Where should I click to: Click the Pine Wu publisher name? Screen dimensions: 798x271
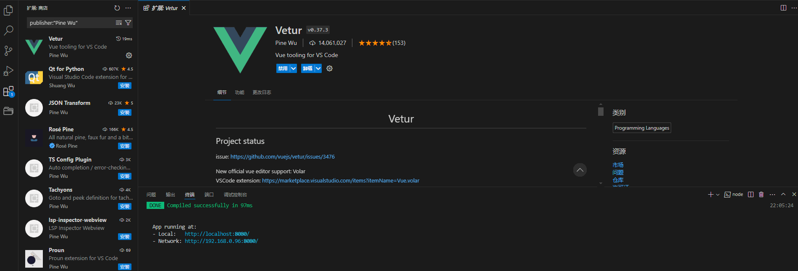click(x=286, y=43)
